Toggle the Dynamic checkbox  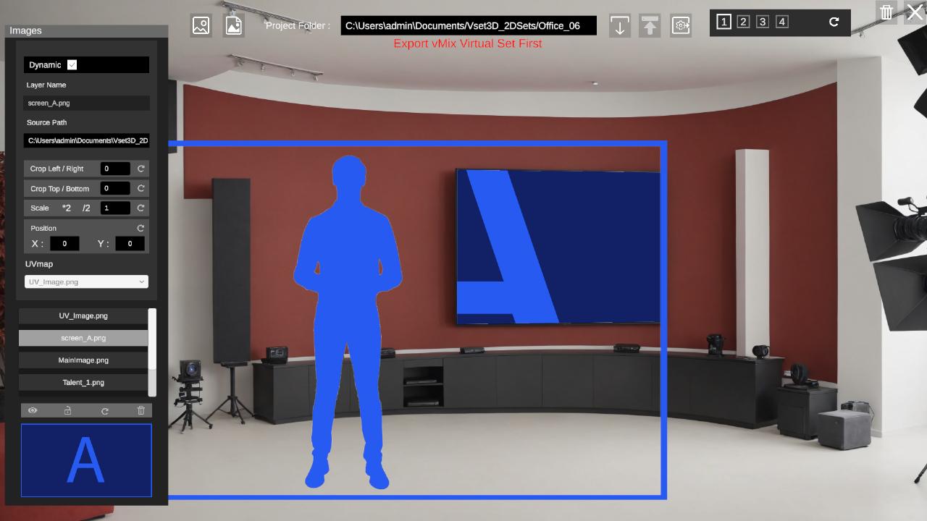point(72,65)
